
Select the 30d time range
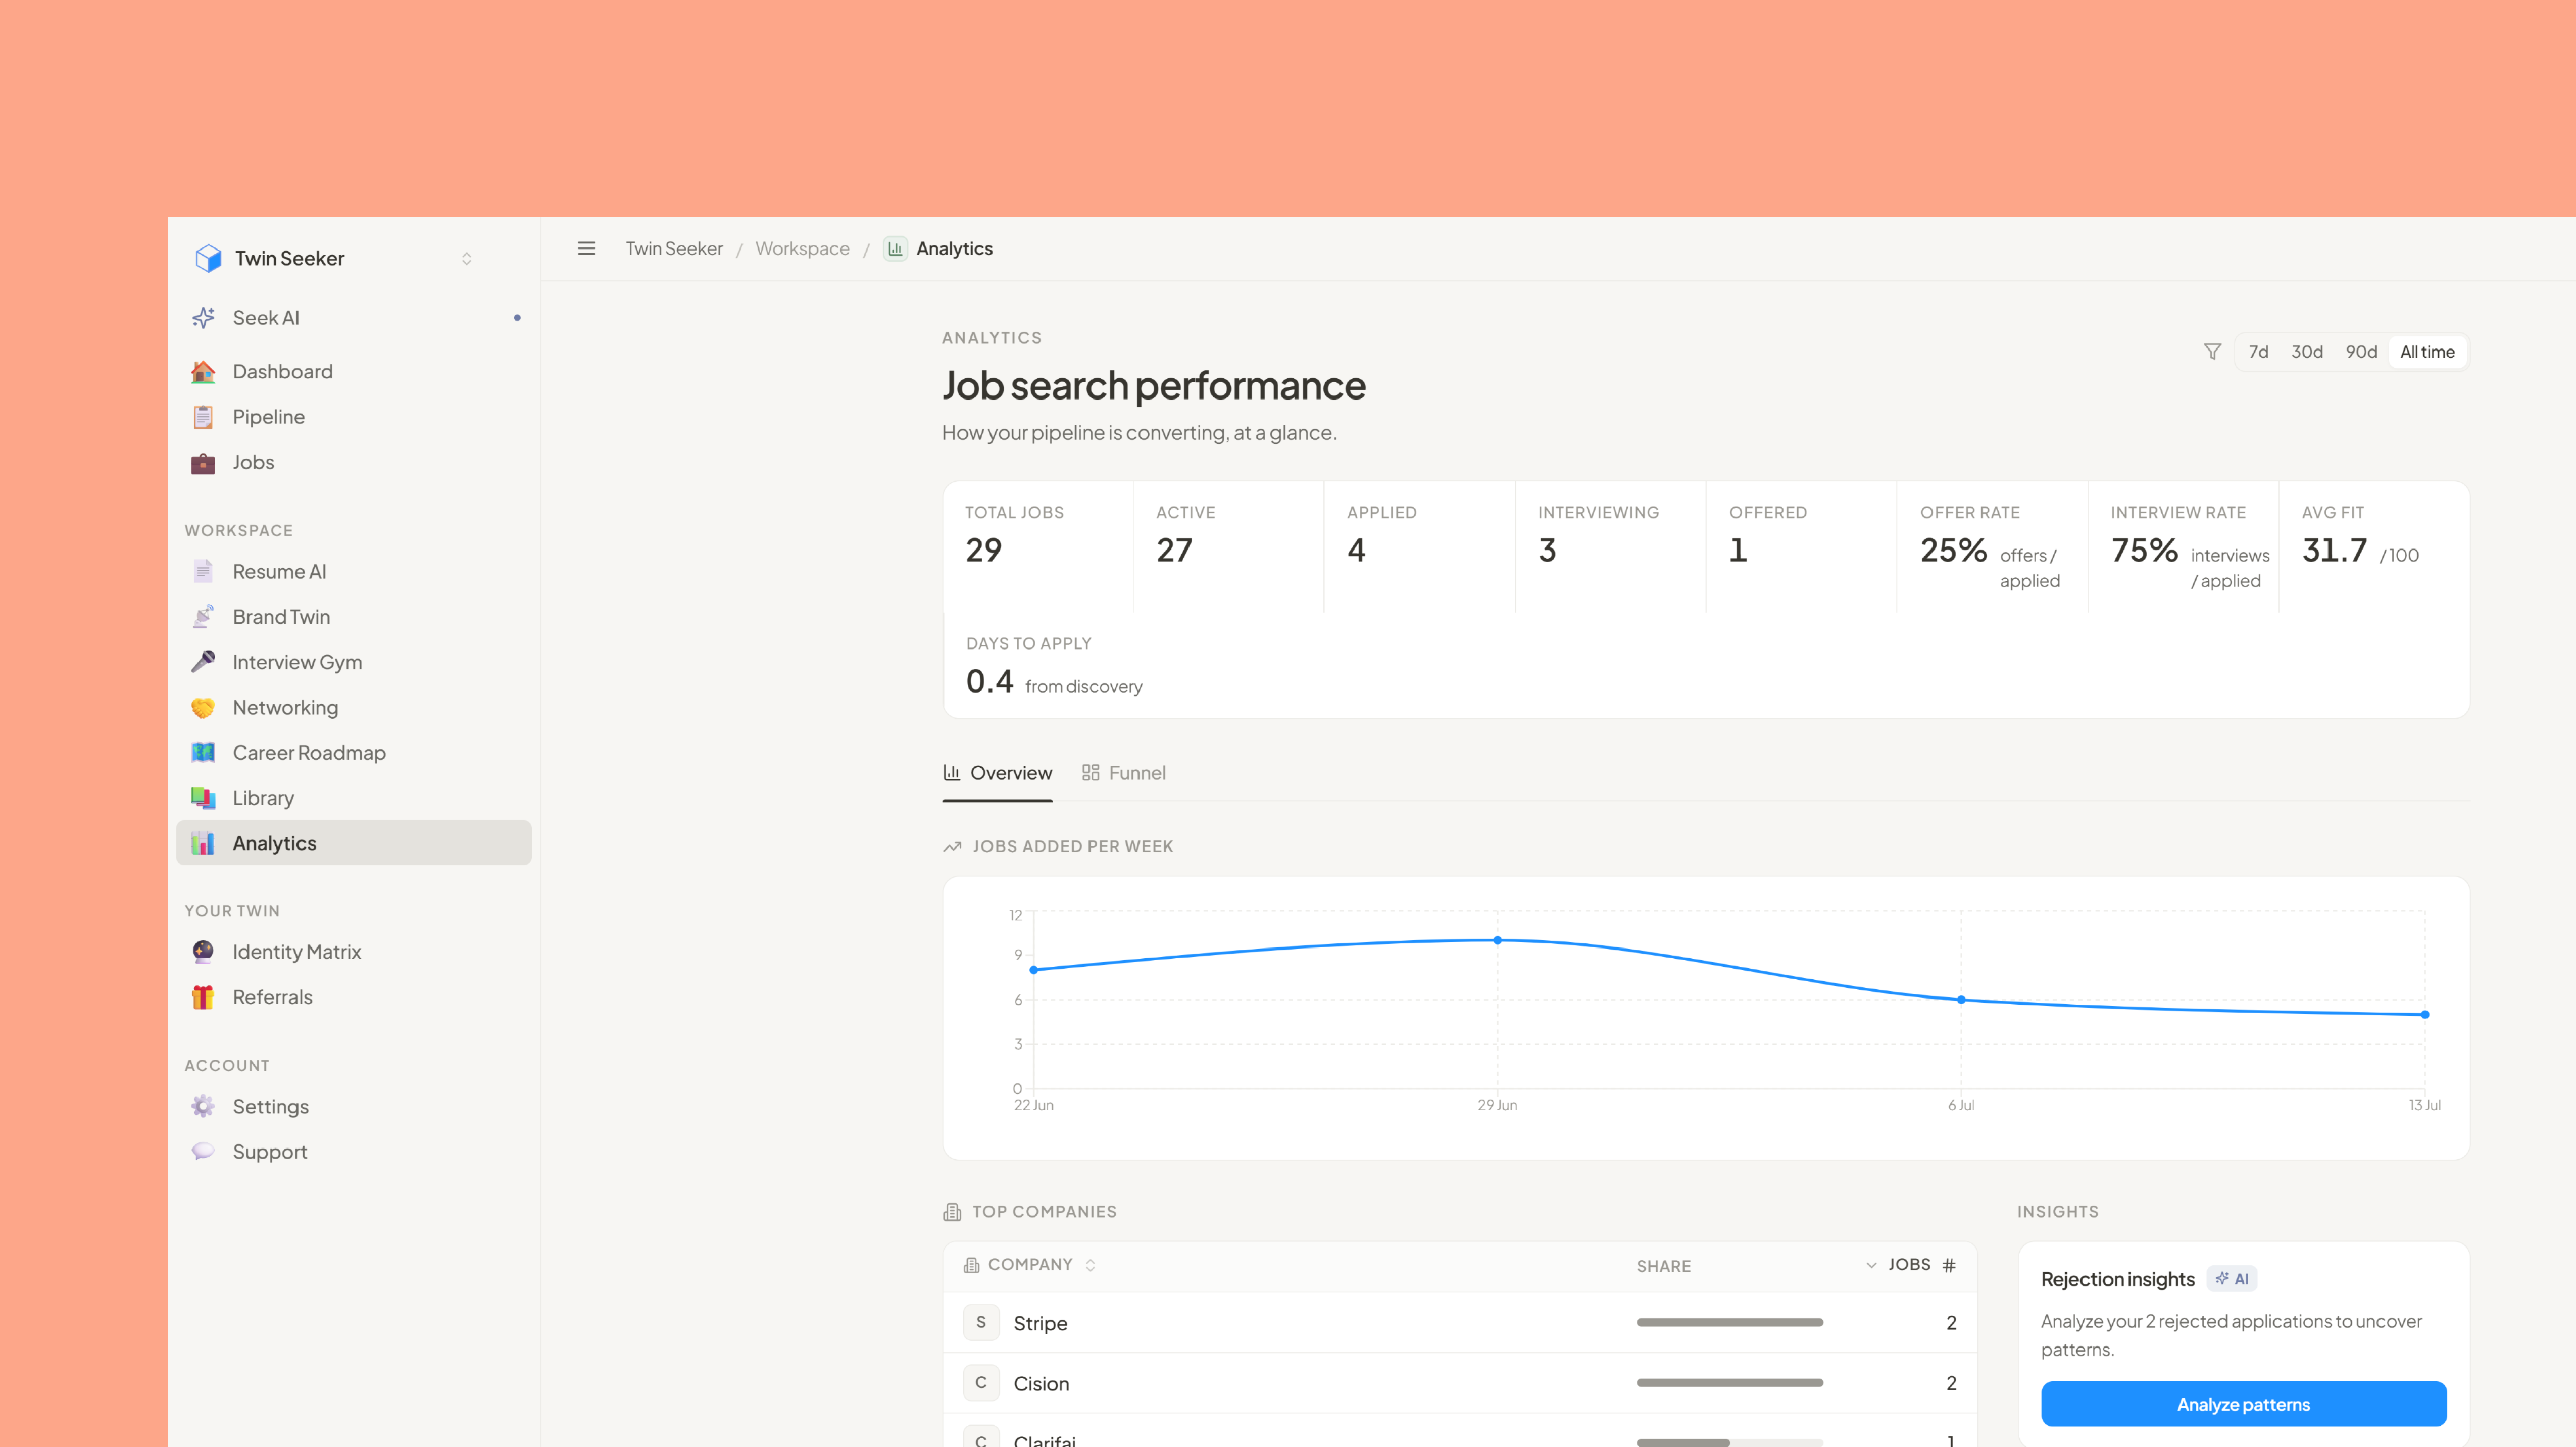coord(2307,352)
